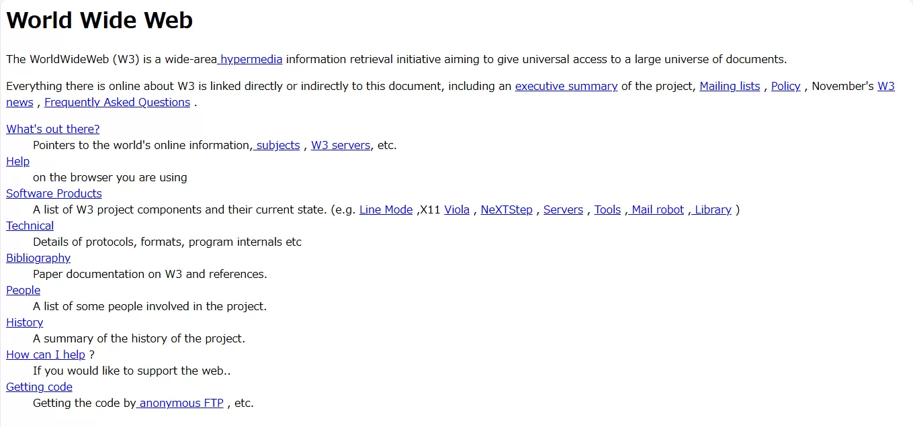Visit the Mailing lists page
This screenshot has width=913, height=427.
click(x=730, y=86)
